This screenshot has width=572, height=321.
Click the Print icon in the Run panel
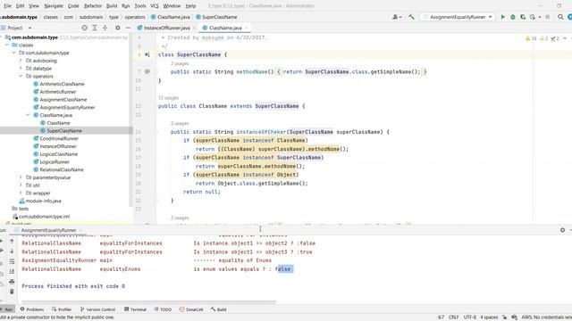coord(12,282)
